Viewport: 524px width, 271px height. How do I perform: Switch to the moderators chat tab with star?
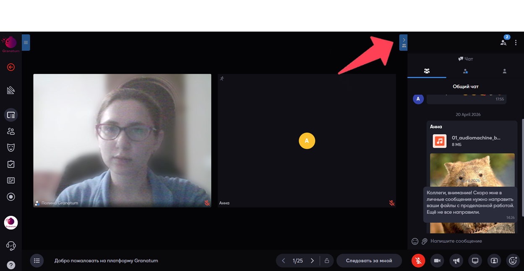point(465,71)
